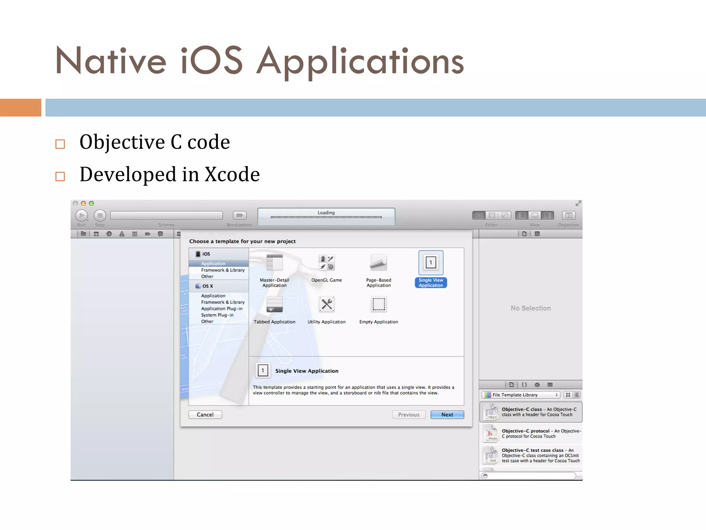Image resolution: width=706 pixels, height=530 pixels.
Task: Click the editor grid jump bar icon
Action: pos(179,234)
